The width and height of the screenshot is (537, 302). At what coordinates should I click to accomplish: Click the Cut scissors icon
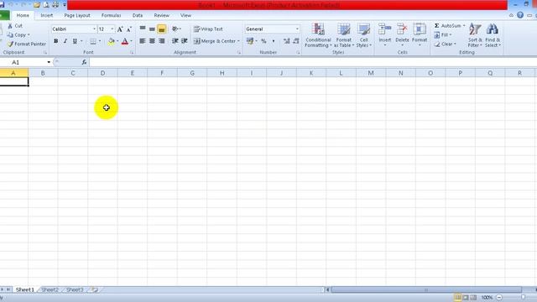click(x=10, y=26)
